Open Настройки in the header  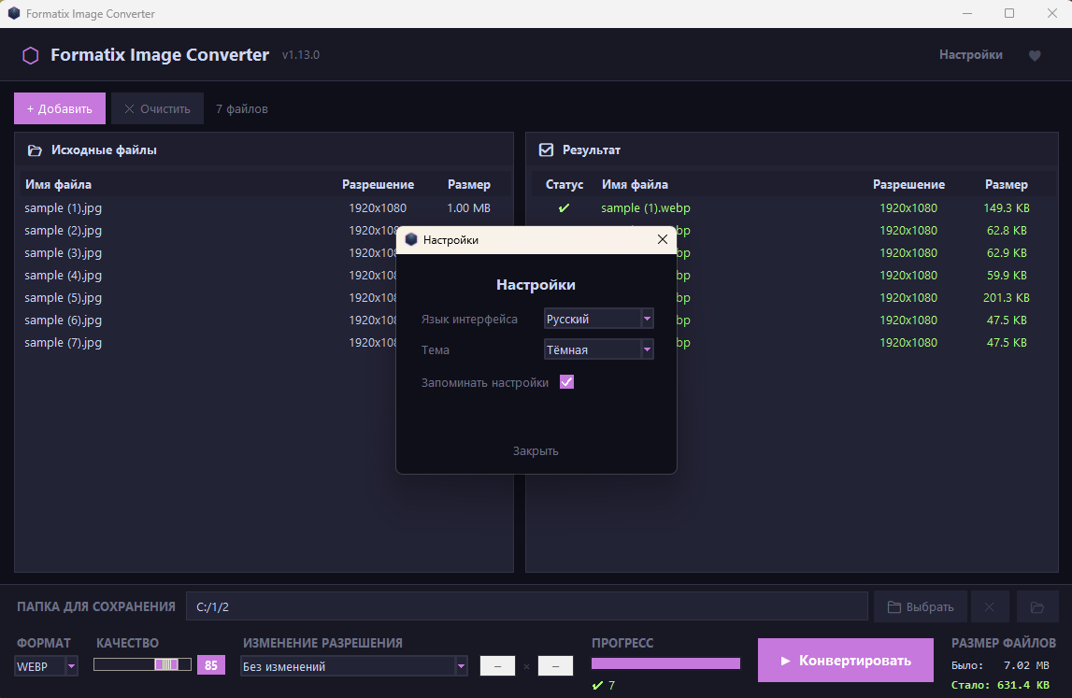pyautogui.click(x=970, y=55)
